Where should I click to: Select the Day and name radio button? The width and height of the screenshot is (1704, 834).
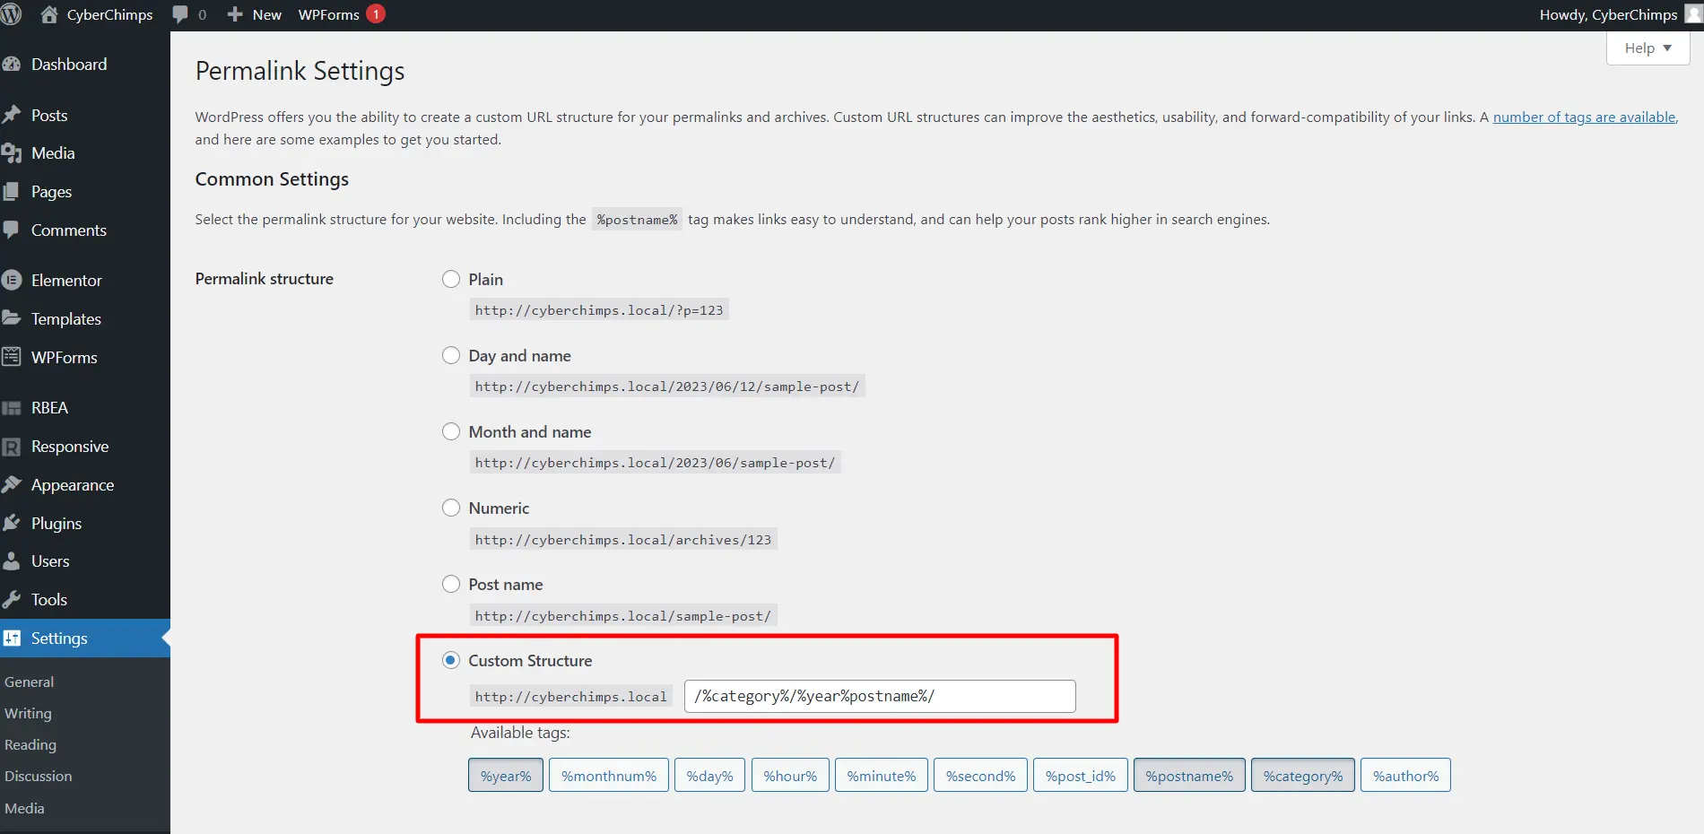tap(451, 355)
